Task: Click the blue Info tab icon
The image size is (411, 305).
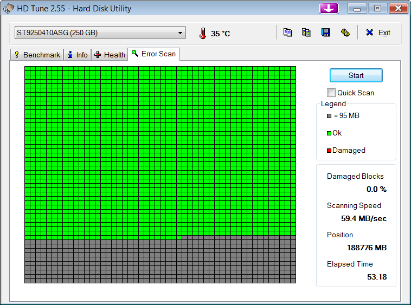Action: (70, 55)
